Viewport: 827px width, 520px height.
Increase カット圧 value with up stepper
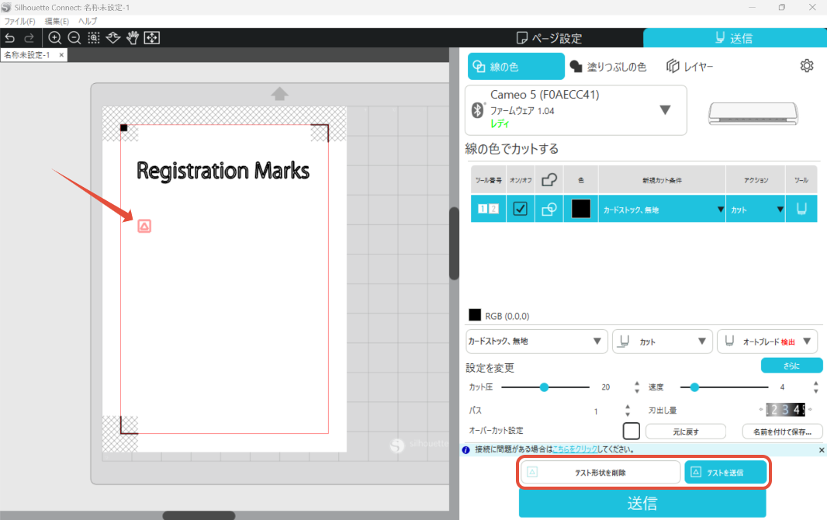[x=637, y=383]
